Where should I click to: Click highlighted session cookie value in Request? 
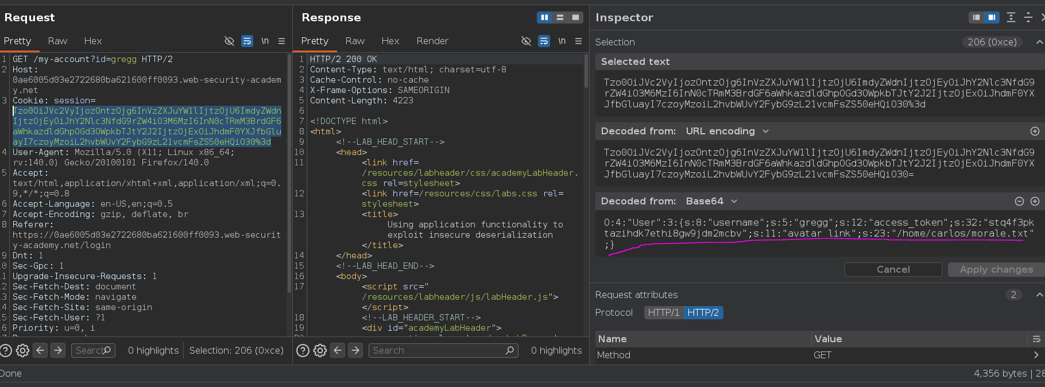point(147,126)
